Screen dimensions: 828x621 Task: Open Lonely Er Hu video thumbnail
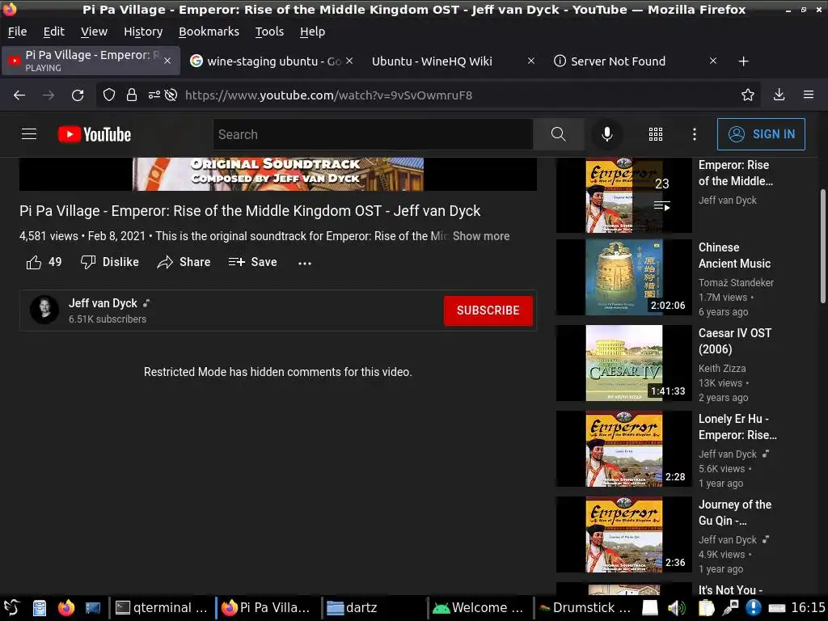click(624, 448)
